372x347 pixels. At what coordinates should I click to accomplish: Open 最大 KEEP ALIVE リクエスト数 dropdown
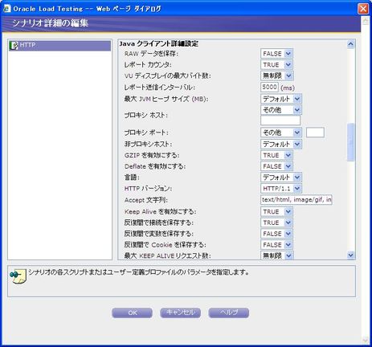(277, 255)
